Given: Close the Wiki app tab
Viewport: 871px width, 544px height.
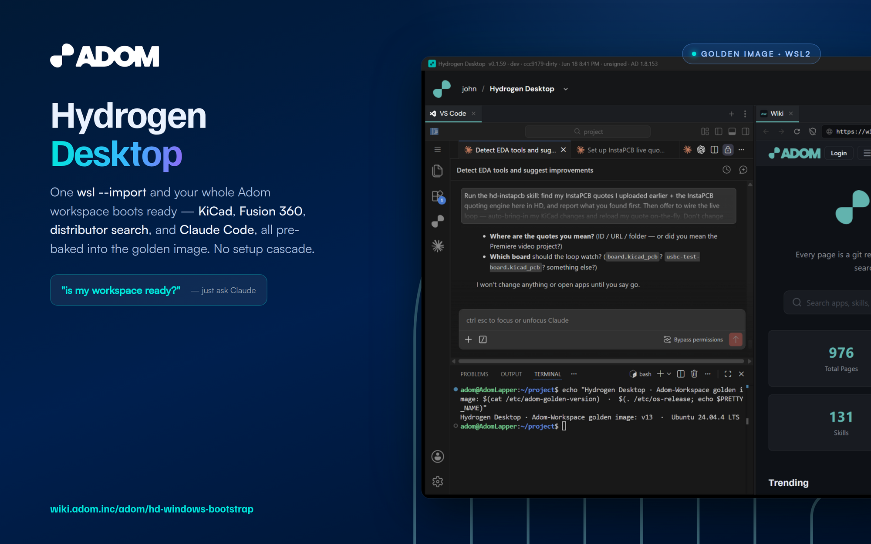Looking at the screenshot, I should (791, 114).
